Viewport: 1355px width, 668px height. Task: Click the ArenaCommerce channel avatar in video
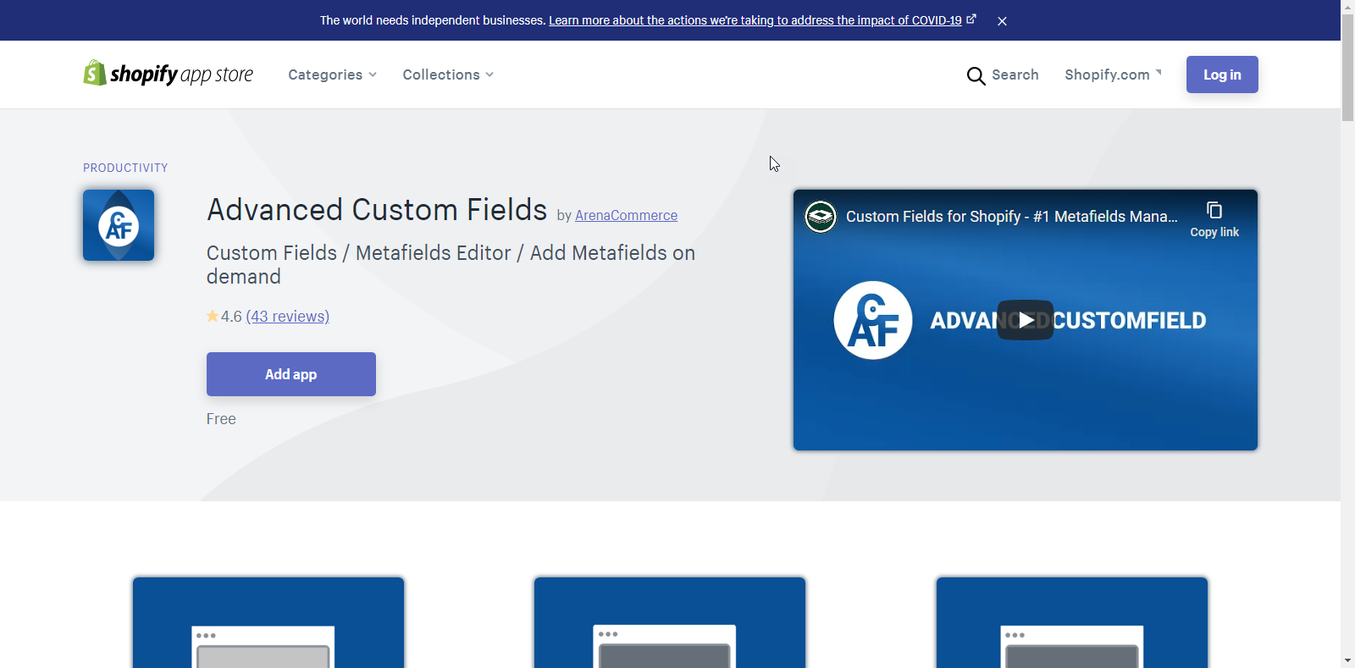[x=821, y=217]
